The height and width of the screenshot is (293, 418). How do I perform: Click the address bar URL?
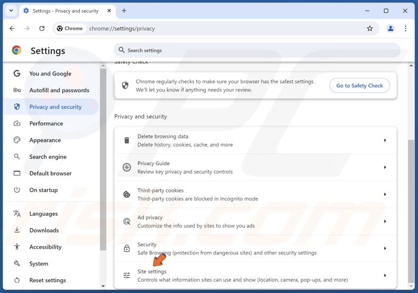point(122,29)
